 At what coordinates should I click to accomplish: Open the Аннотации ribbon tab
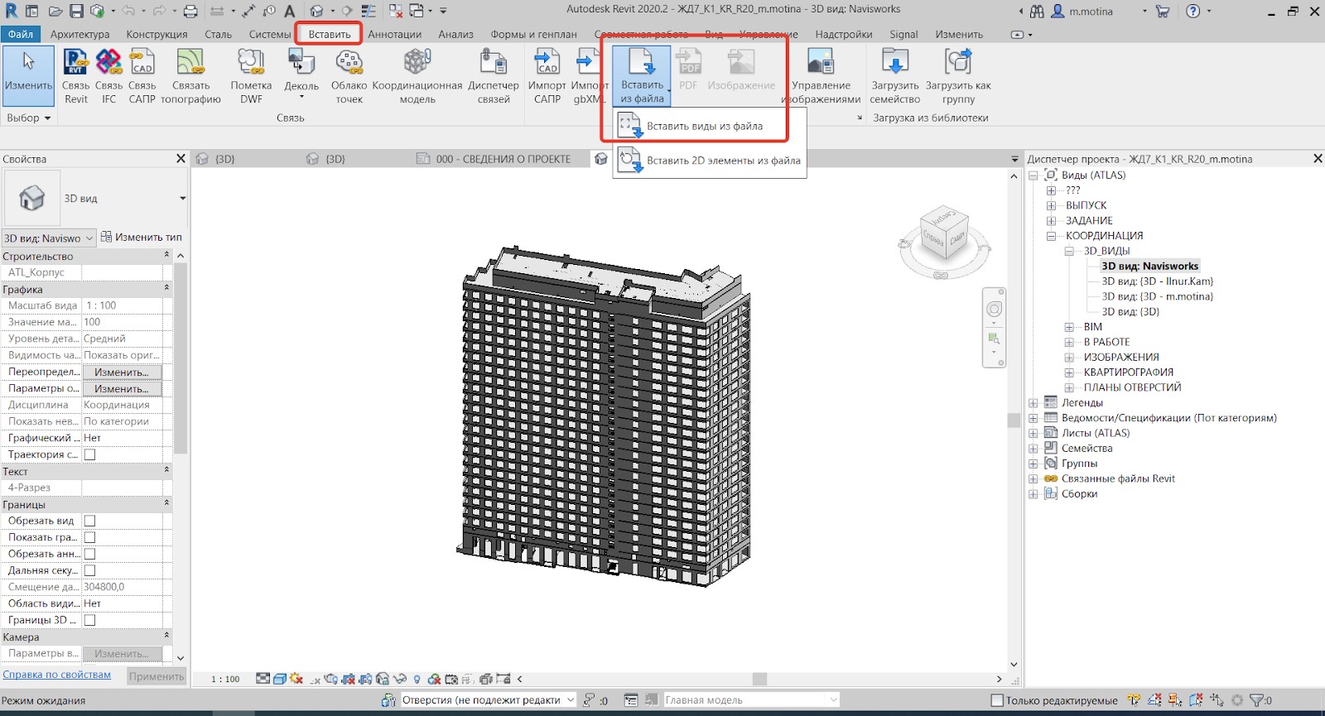point(395,34)
